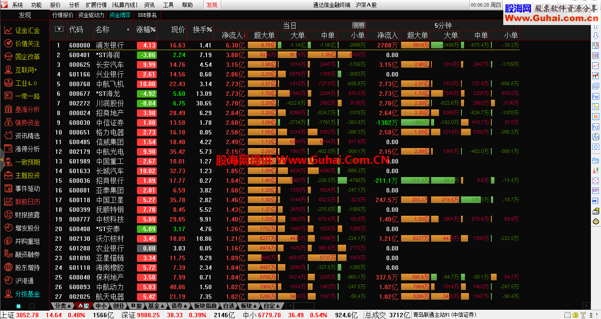The width and height of the screenshot is (601, 319).
Task: Select the 浦发银行 stock row
Action: (x=285, y=45)
